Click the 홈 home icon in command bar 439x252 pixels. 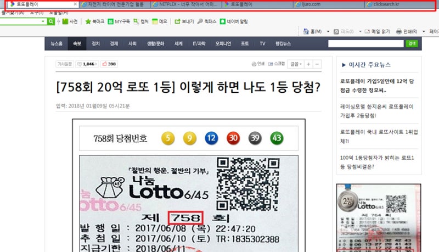click(306, 31)
